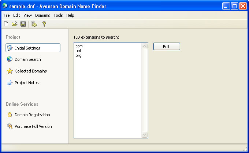Open the View menu
Viewport: 249px width, 153px height.
click(x=27, y=15)
